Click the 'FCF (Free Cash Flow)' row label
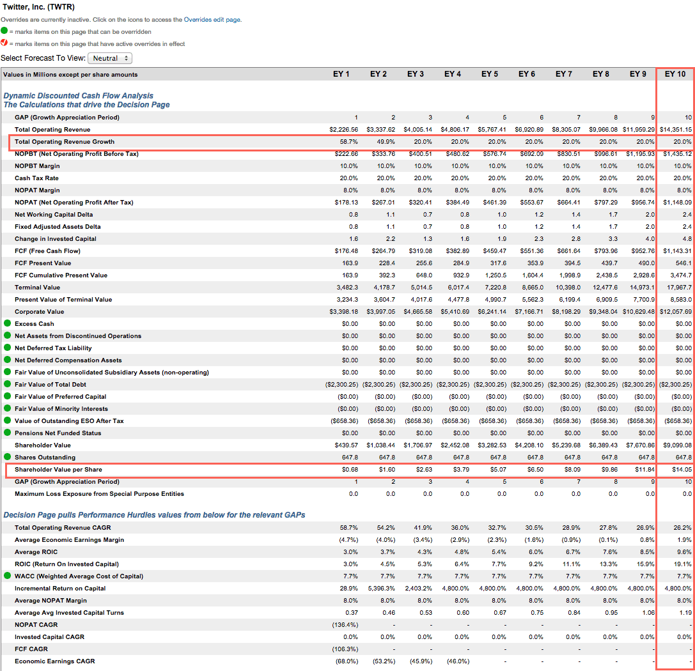The image size is (695, 671). click(x=47, y=251)
